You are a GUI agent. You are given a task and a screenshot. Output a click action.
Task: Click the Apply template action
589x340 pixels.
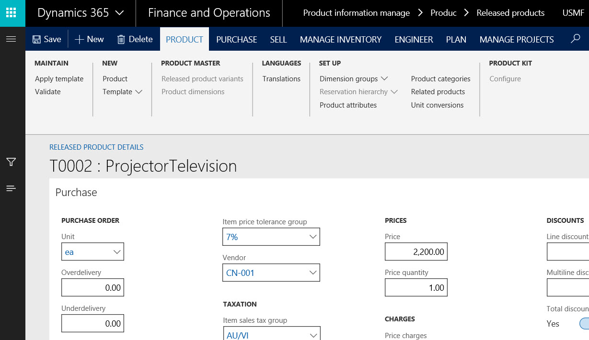[x=59, y=79]
